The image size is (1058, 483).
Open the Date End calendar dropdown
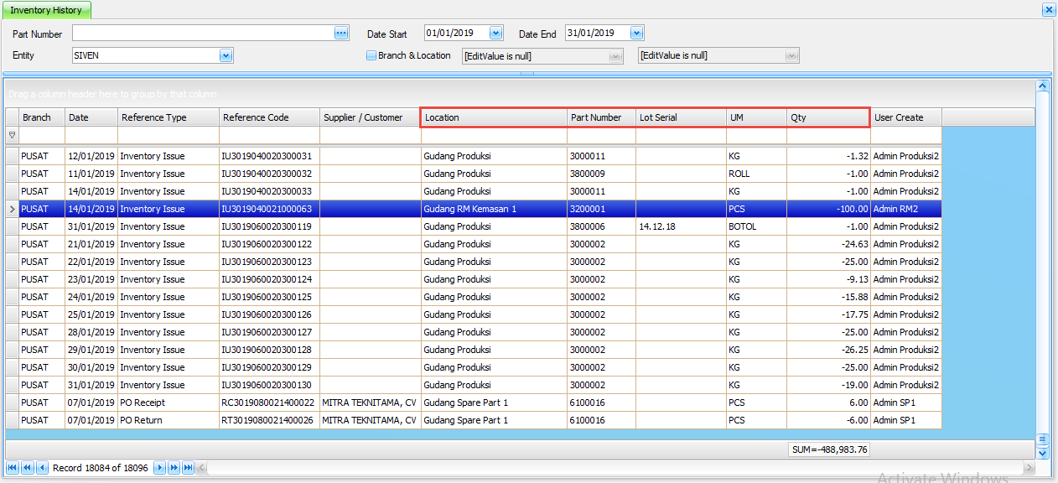point(636,33)
